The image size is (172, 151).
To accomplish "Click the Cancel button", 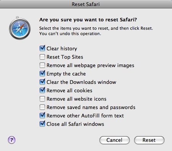I will point(114,140).
